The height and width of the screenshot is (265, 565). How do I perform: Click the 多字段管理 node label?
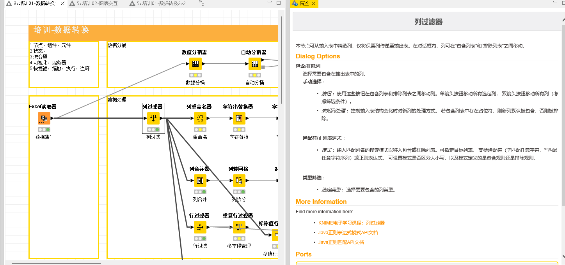click(x=239, y=246)
